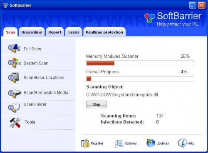
Task: Click the Infections Detected value 0
Action: (157, 122)
